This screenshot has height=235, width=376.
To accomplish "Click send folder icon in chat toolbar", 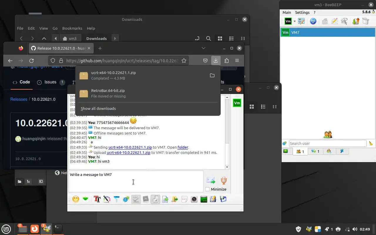I will [175, 199].
